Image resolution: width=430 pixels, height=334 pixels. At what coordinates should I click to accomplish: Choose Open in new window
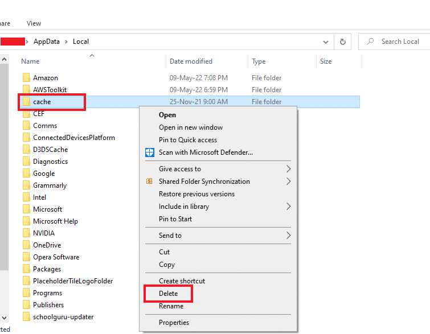coord(191,127)
